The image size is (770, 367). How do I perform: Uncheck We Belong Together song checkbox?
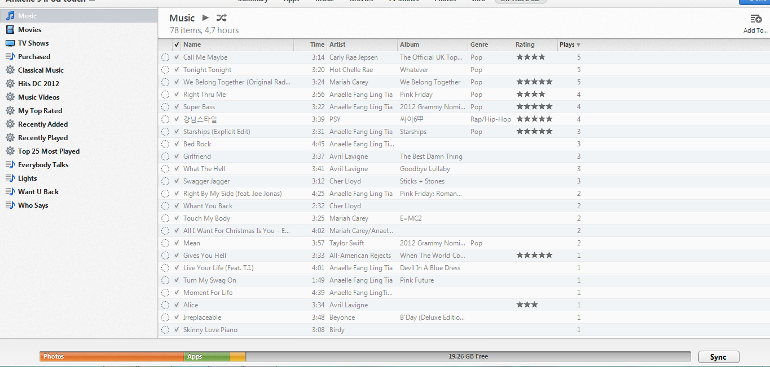click(177, 82)
